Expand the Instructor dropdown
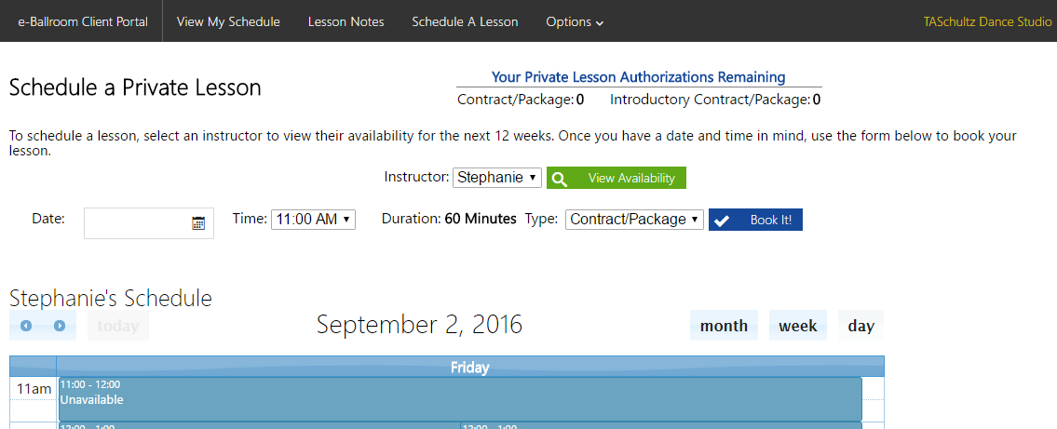 coord(497,178)
